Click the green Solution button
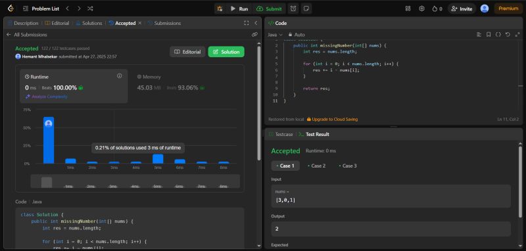526x251 pixels. (226, 52)
